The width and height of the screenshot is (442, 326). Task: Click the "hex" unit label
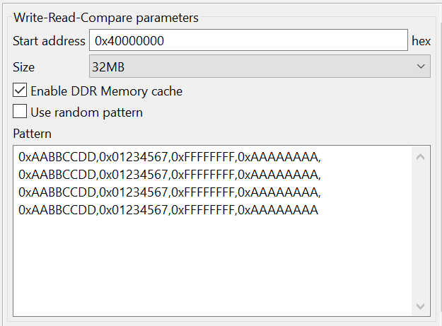(421, 41)
